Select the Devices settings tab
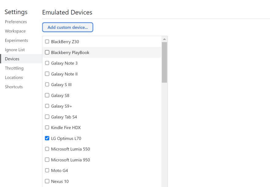Screen dimensions: 270x187 21,59
